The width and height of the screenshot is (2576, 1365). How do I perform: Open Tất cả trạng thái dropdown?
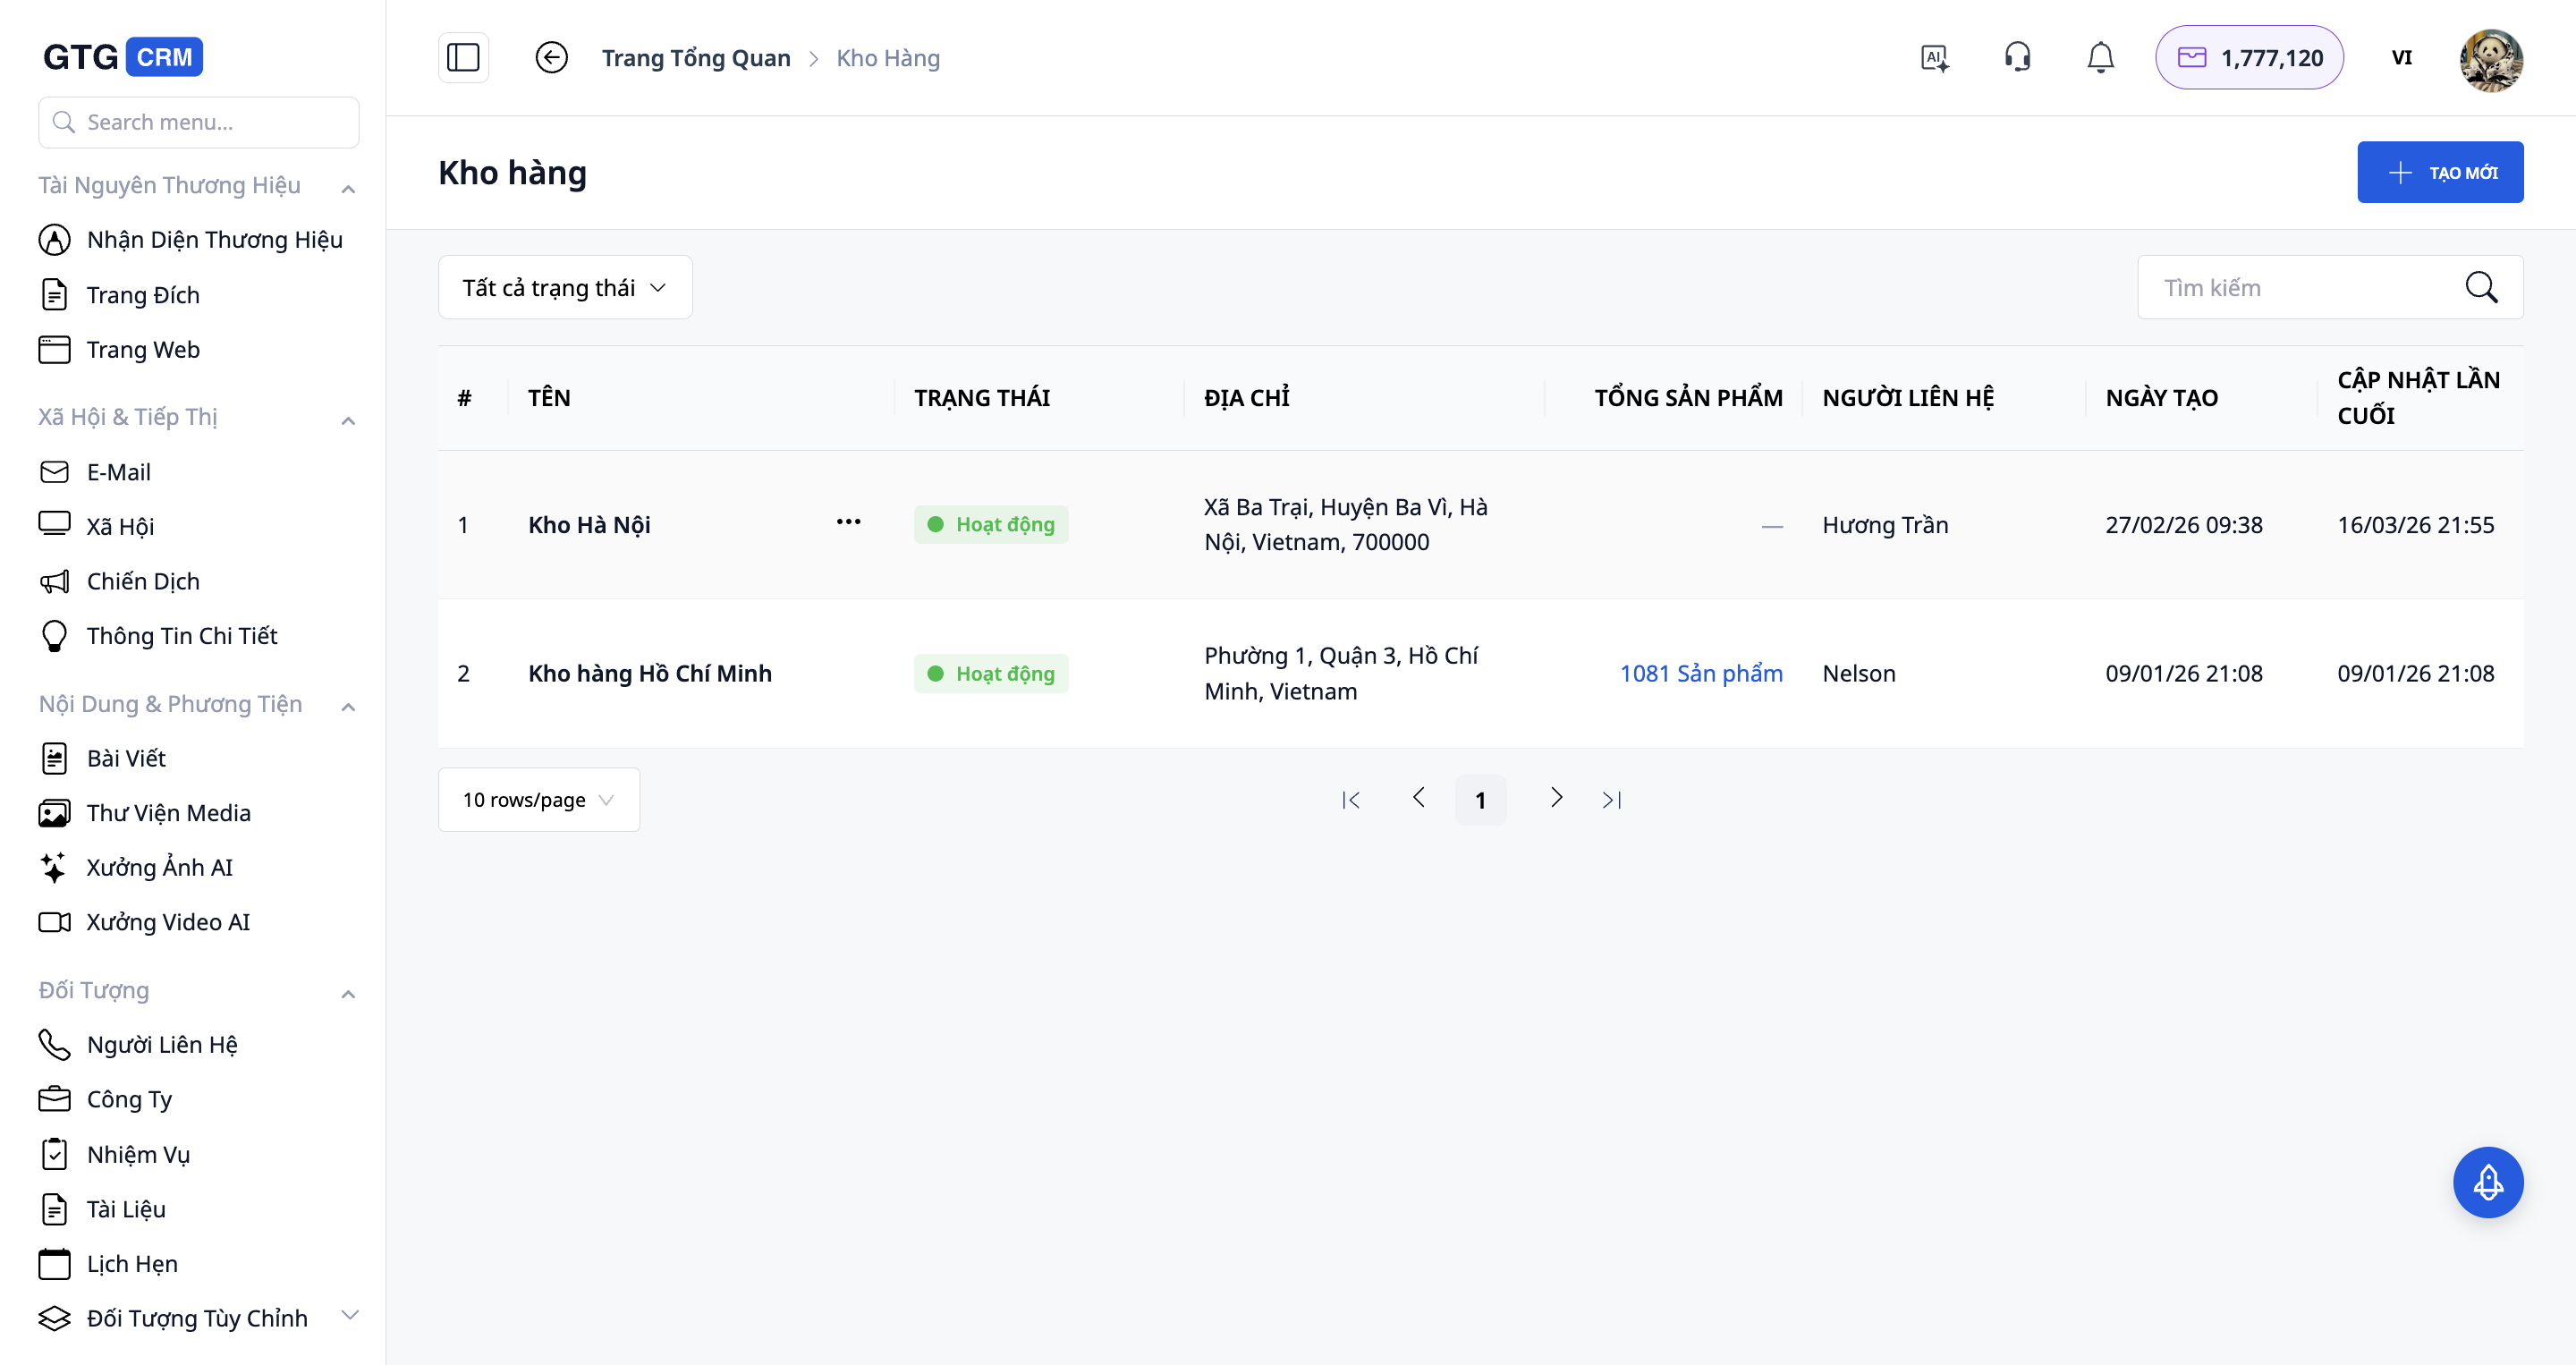pyautogui.click(x=565, y=288)
